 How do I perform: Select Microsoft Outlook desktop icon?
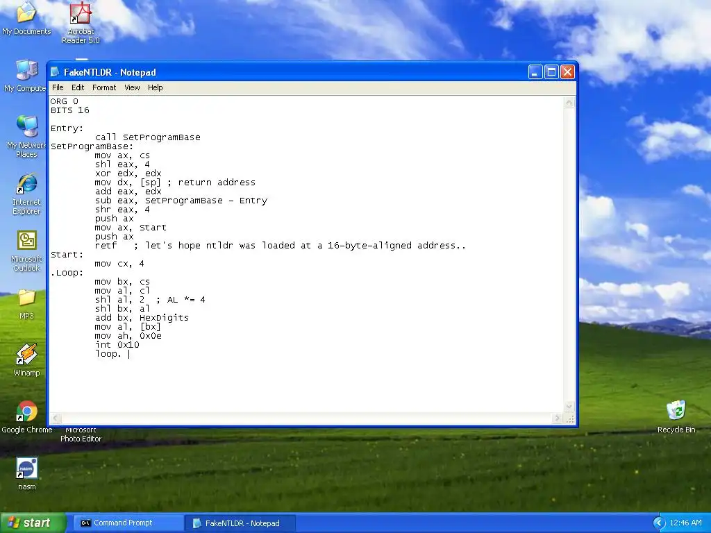coord(26,251)
